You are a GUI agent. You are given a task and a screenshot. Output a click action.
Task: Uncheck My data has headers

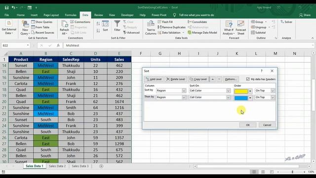pyautogui.click(x=248, y=79)
